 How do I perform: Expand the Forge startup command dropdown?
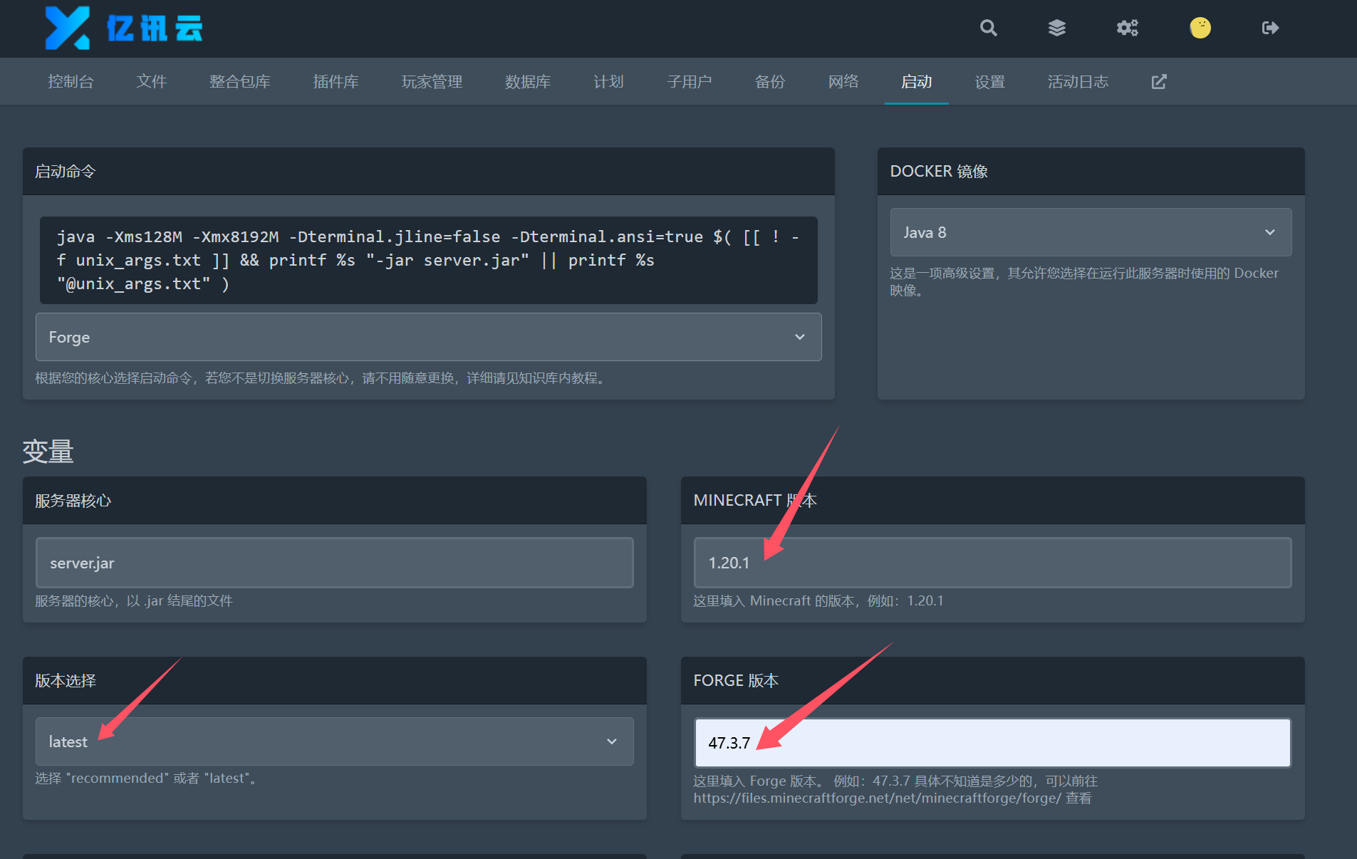pyautogui.click(x=429, y=337)
